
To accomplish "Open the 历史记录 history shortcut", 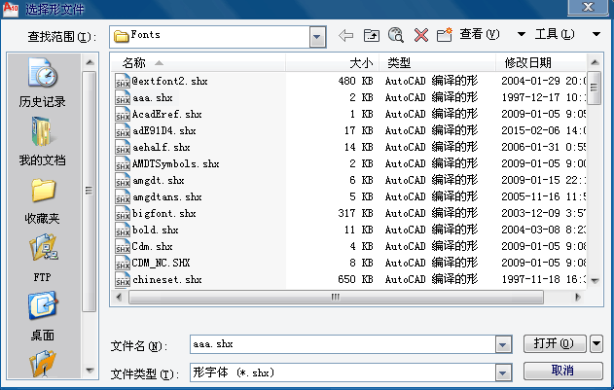I will [x=42, y=83].
